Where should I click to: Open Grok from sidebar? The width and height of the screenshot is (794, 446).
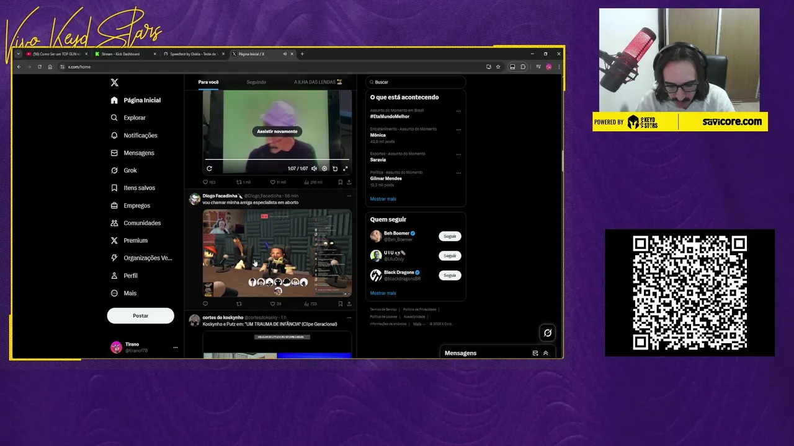(124, 170)
